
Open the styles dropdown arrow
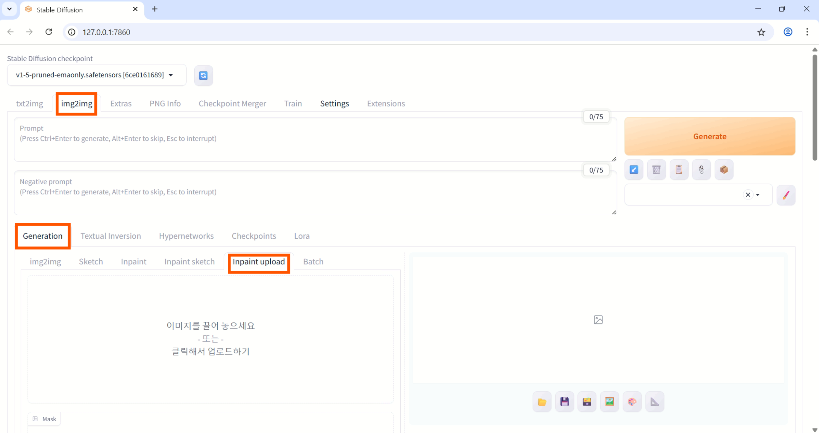[758, 195]
